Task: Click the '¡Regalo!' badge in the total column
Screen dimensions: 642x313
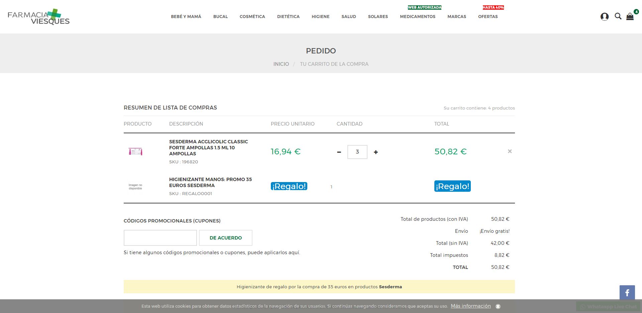Action: [x=452, y=186]
